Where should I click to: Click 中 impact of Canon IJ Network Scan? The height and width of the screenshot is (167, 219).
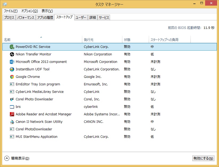pos(152,122)
